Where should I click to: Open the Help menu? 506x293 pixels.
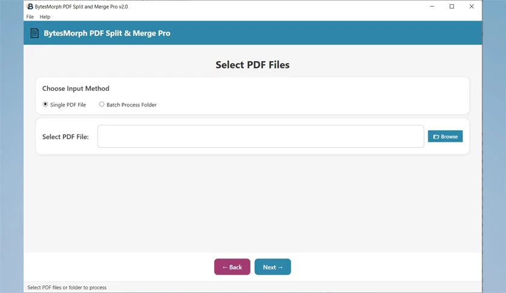[x=45, y=17]
